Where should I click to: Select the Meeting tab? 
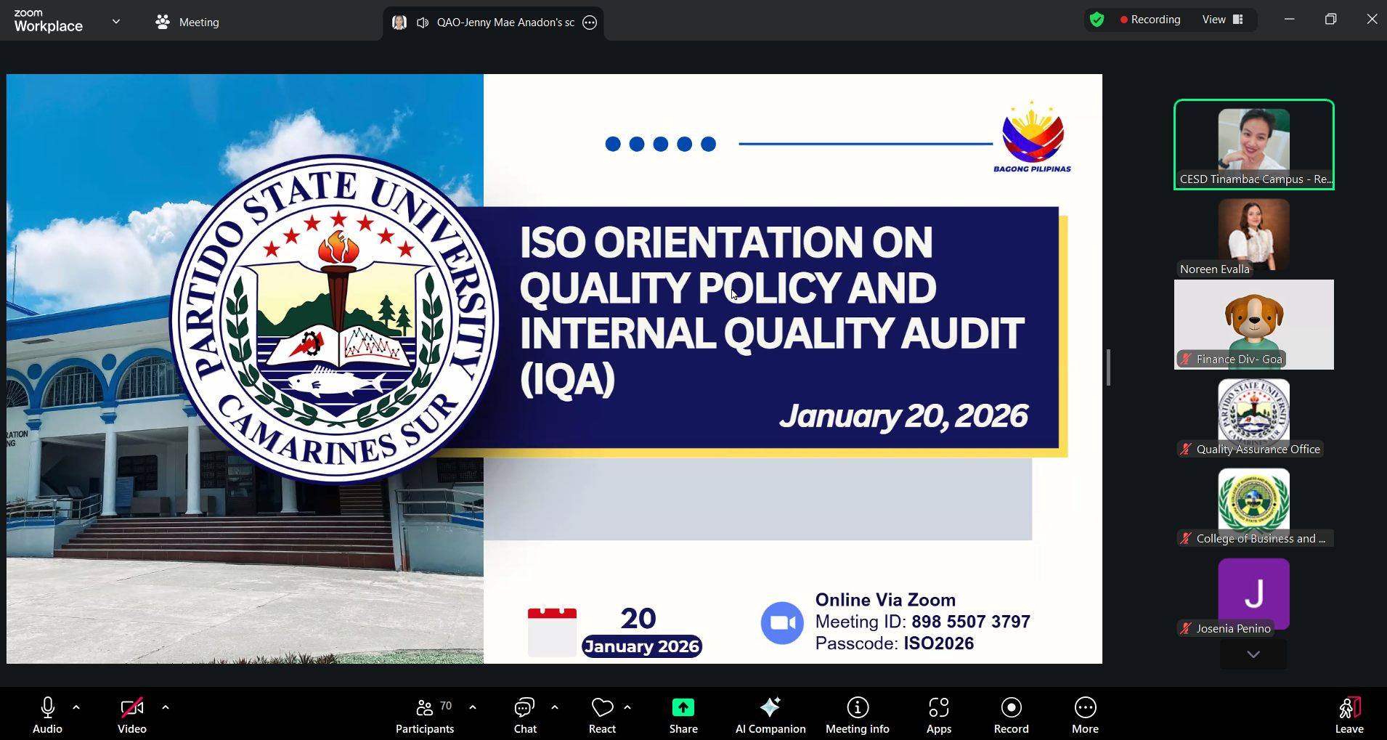click(x=187, y=22)
